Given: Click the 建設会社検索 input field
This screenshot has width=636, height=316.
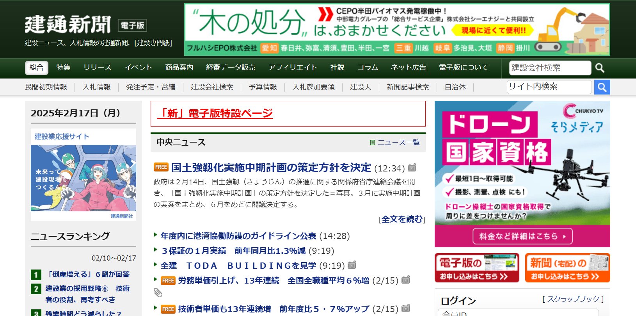Looking at the screenshot, I should 550,68.
